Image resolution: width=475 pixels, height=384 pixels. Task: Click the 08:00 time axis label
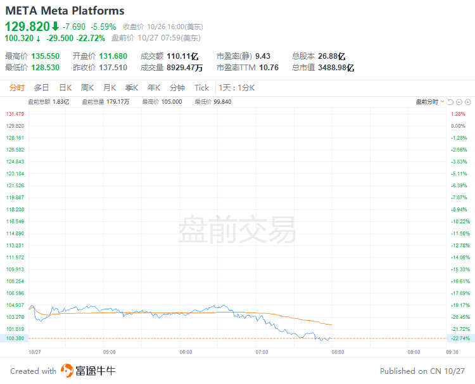point(338,352)
